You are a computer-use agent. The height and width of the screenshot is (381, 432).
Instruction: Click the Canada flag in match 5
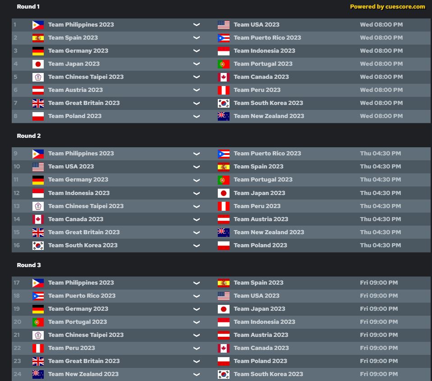223,77
